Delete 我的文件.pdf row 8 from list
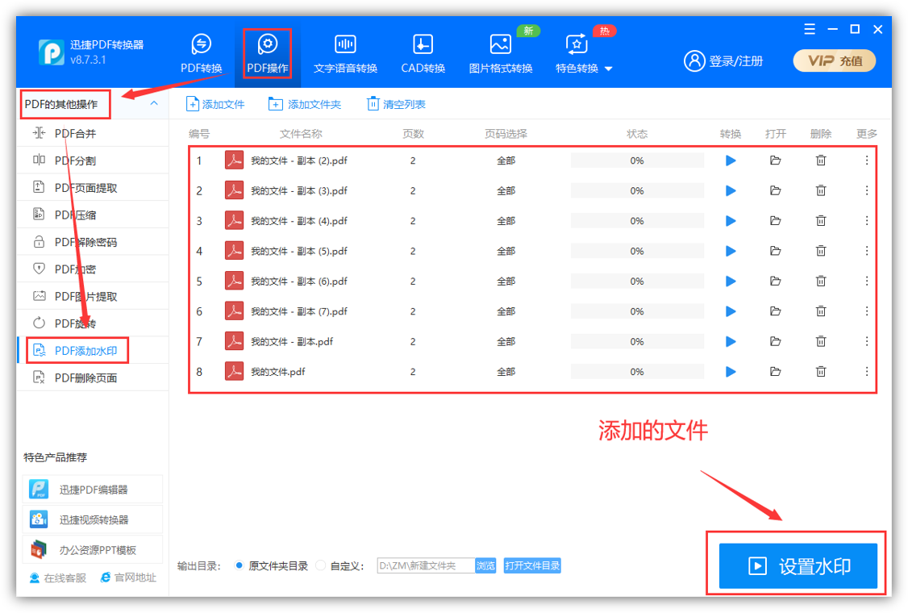Screen dimensions: 908x613 point(821,371)
